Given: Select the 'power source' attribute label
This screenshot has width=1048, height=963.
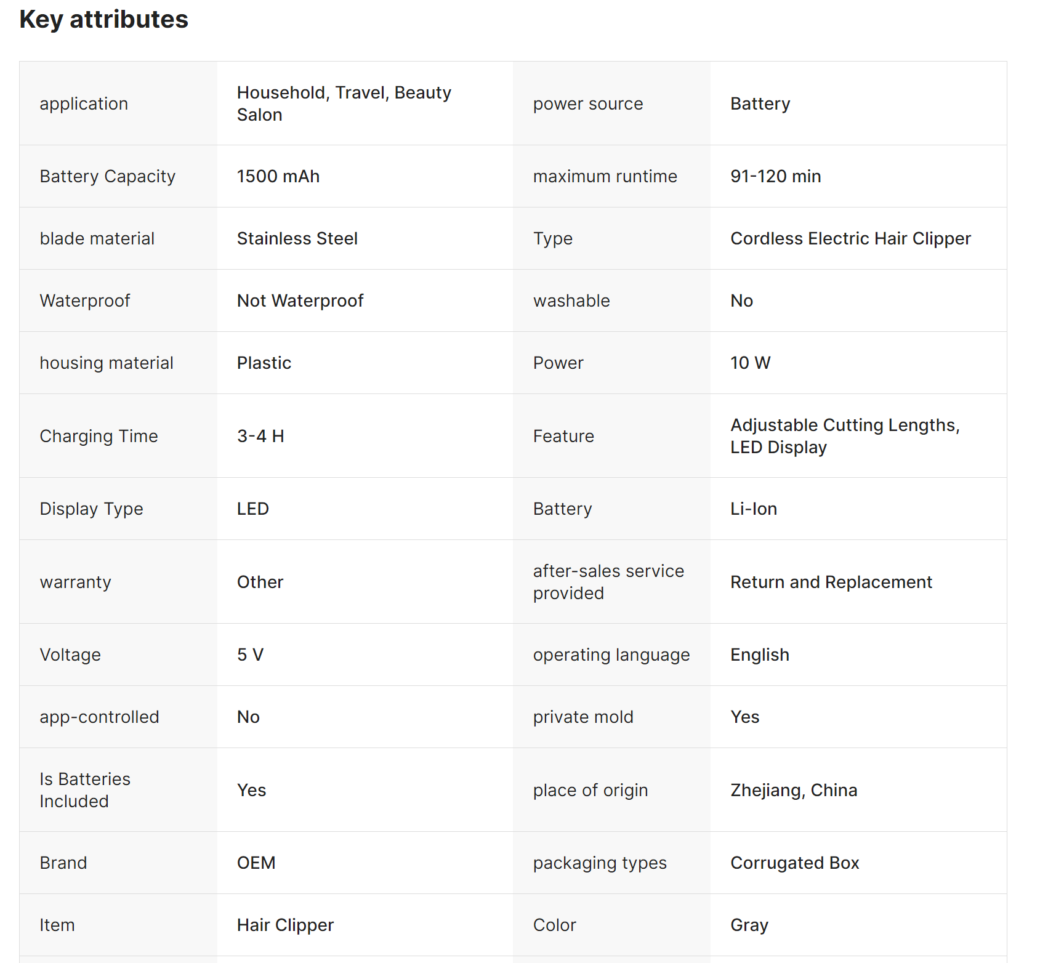Looking at the screenshot, I should pos(587,104).
